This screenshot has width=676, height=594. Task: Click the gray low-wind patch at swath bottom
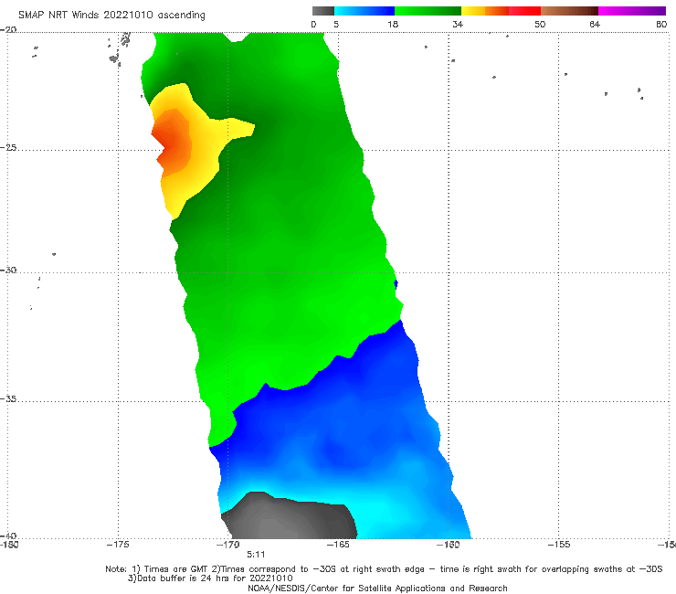pyautogui.click(x=289, y=517)
